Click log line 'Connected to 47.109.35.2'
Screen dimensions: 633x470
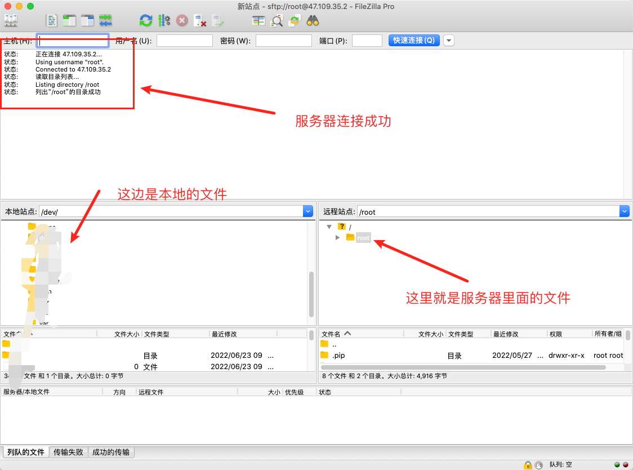[x=73, y=69]
